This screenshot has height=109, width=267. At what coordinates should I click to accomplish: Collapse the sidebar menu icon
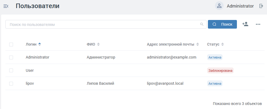tap(6, 6)
